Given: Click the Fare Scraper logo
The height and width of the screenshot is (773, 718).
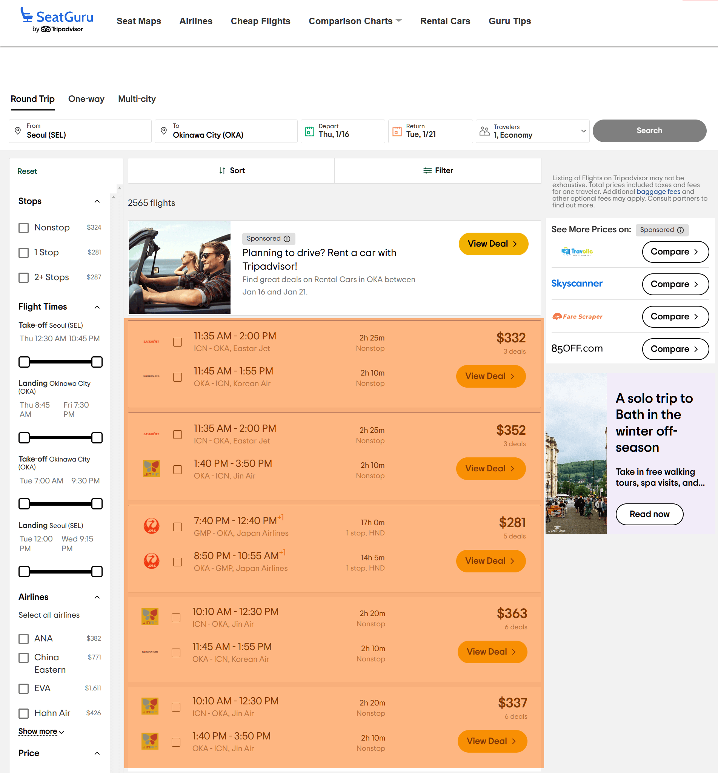Looking at the screenshot, I should coord(577,316).
